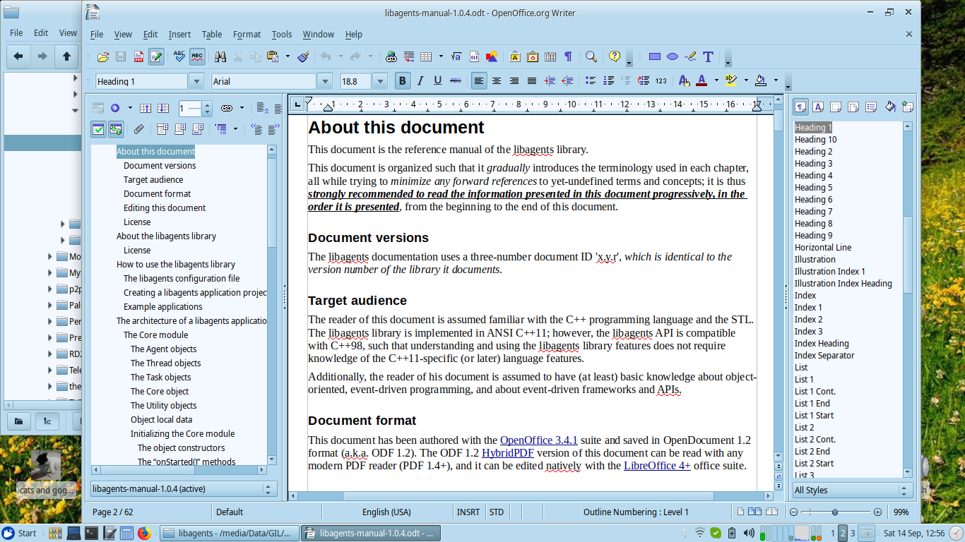Click the Start button in taskbar
This screenshot has height=542, width=965.
pos(19,533)
